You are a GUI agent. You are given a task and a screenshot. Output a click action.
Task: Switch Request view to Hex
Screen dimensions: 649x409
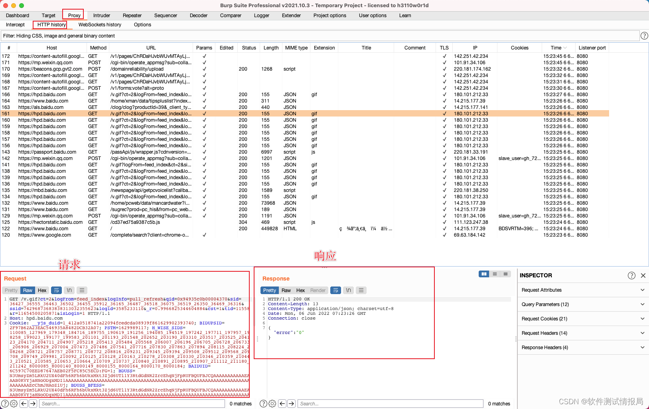click(42, 290)
